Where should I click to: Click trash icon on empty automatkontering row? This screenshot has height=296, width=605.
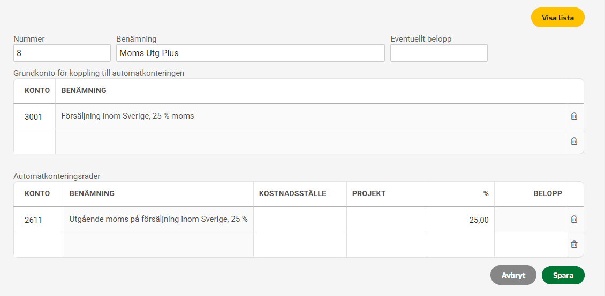(574, 244)
